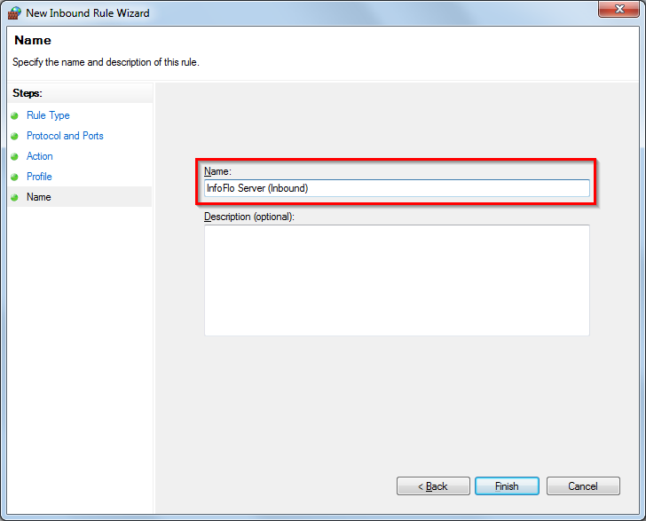Viewport: 646px width, 521px height.
Task: Cancel the New Inbound Rule Wizard
Action: [x=583, y=486]
